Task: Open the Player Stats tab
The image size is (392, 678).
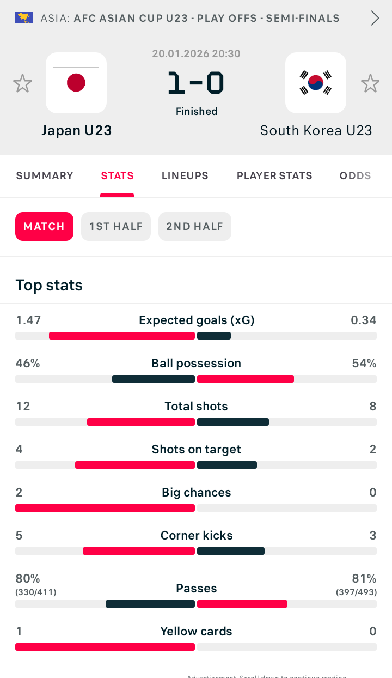Action: pos(274,175)
